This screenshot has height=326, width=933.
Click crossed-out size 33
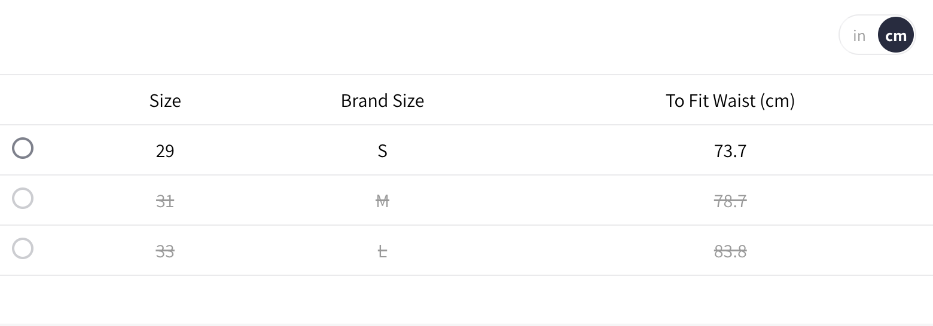(165, 251)
